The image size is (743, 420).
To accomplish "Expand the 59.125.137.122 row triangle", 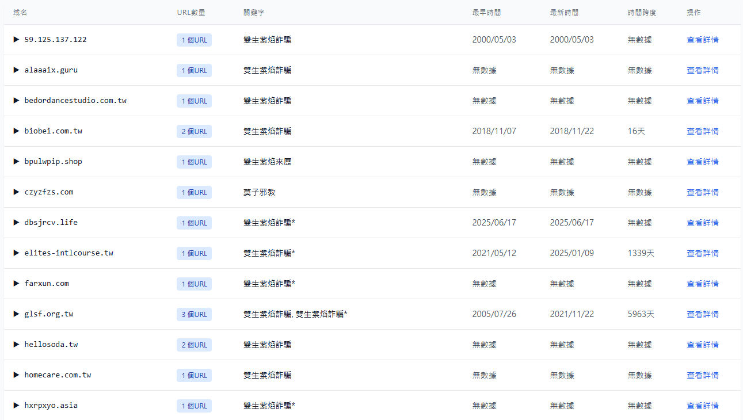I will point(17,40).
